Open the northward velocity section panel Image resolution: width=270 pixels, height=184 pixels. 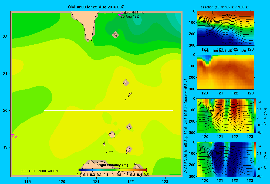[x=225, y=116]
